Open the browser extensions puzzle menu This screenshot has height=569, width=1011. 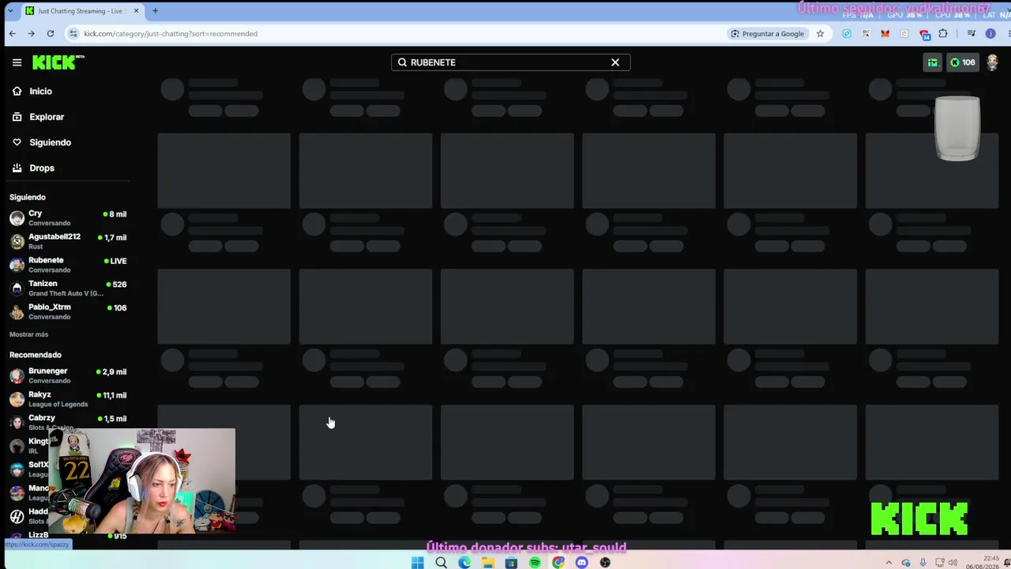(x=943, y=34)
